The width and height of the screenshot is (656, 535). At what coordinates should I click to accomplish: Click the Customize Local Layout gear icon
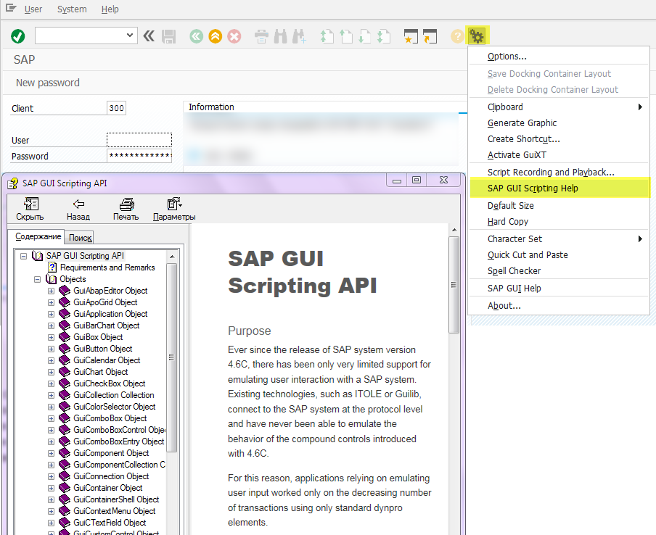pyautogui.click(x=476, y=36)
